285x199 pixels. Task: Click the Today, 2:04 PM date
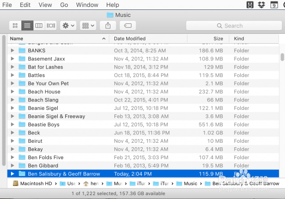click(133, 174)
